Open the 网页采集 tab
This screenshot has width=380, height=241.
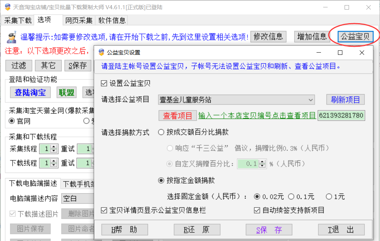coord(79,20)
